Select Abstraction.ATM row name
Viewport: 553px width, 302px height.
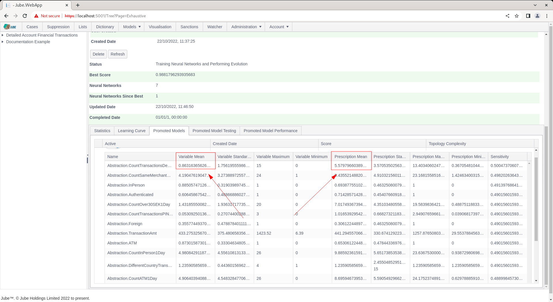pyautogui.click(x=122, y=243)
